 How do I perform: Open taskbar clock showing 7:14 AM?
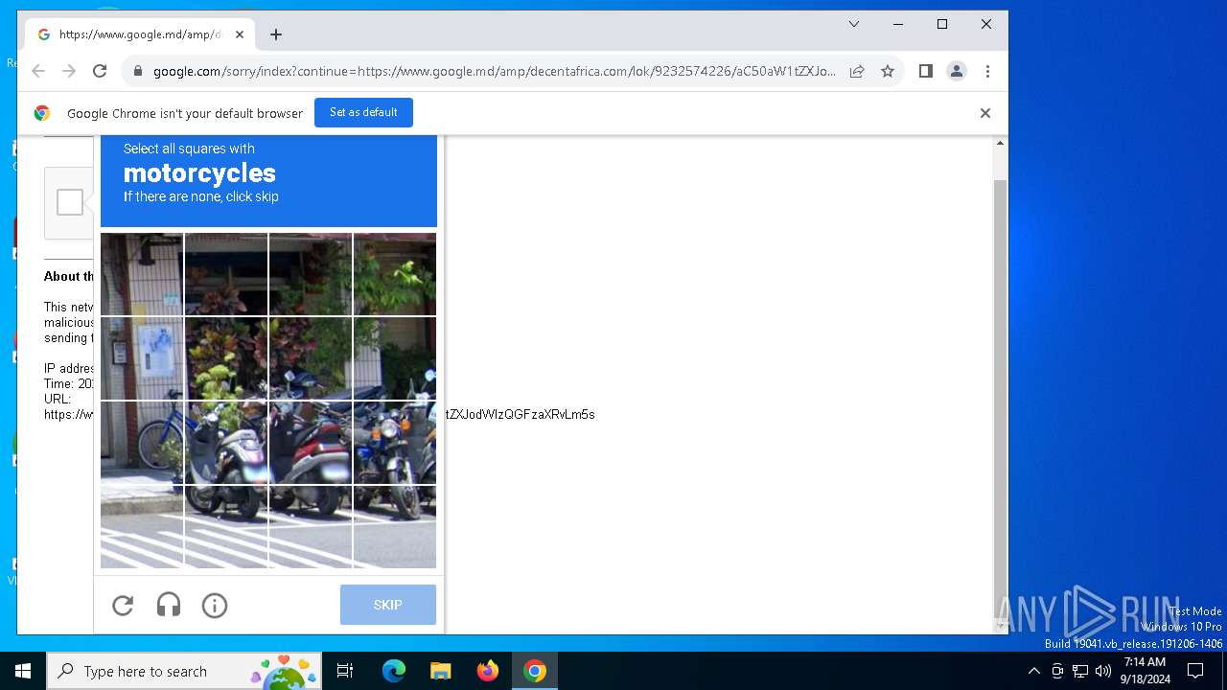[x=1146, y=671]
